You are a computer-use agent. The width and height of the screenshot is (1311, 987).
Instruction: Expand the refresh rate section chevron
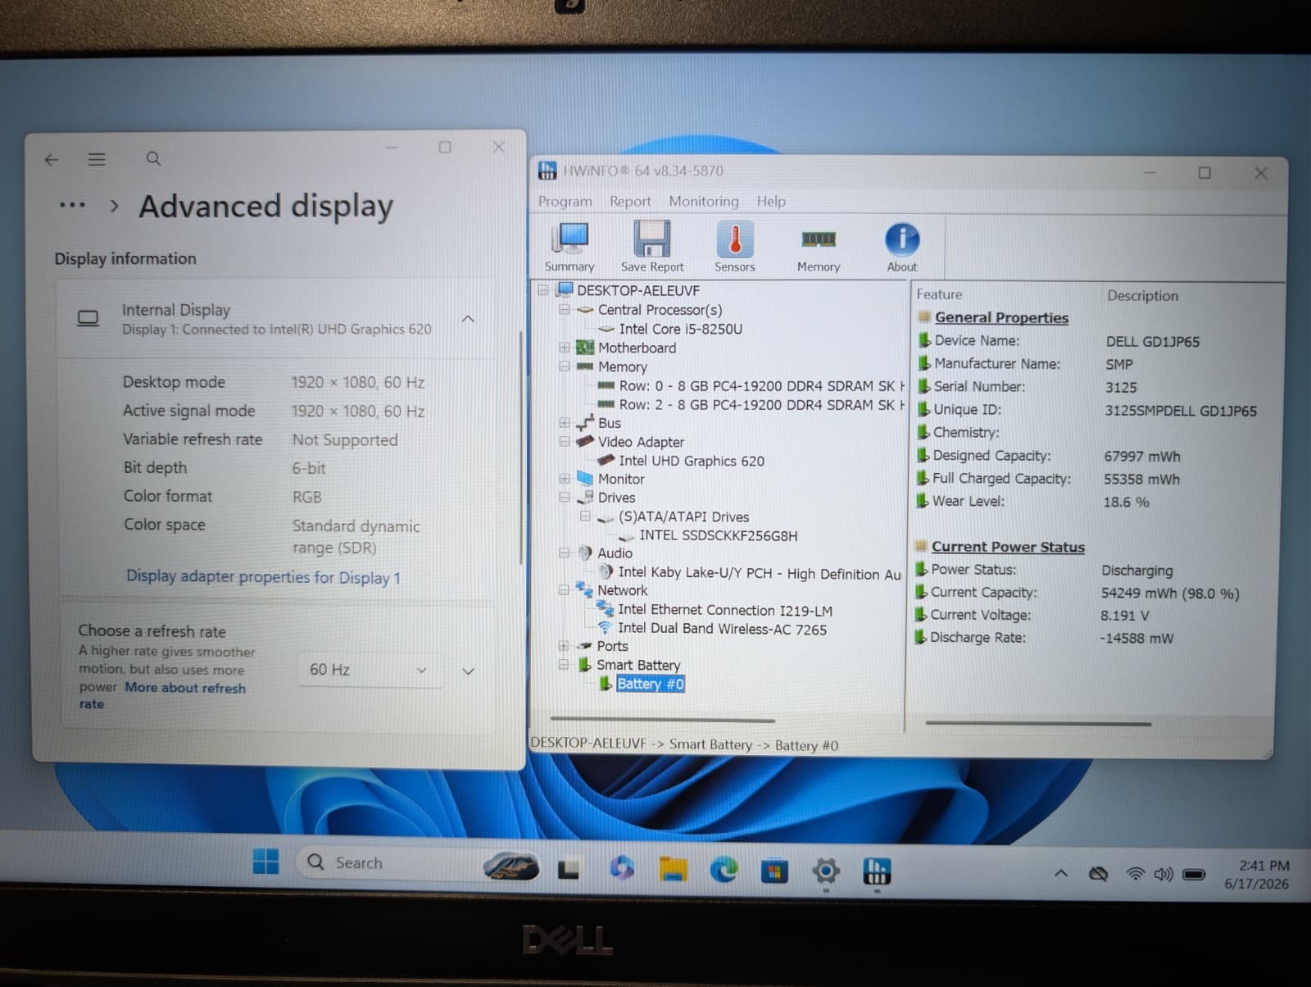tap(468, 671)
